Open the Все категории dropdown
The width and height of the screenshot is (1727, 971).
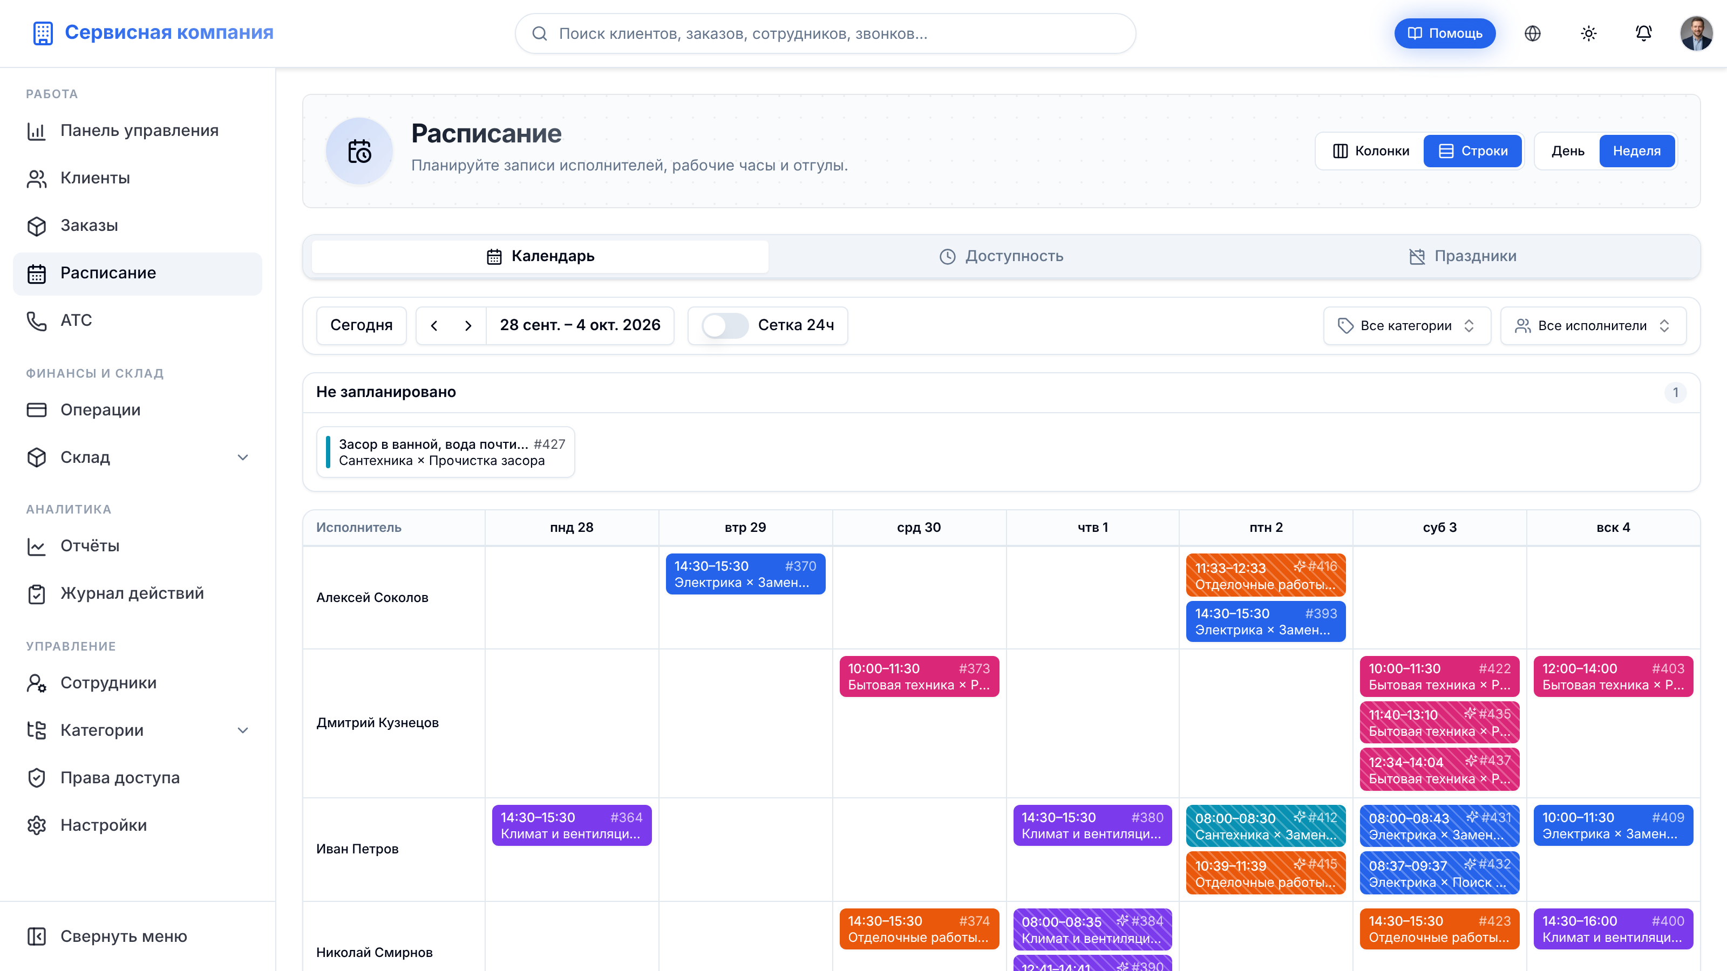(1406, 326)
